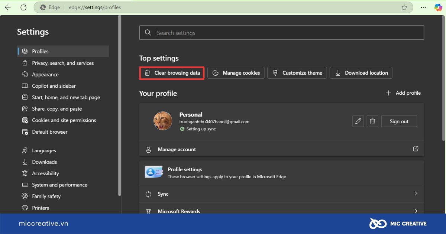The width and height of the screenshot is (446, 234).
Task: Open the Profiles settings section
Action: (x=63, y=51)
